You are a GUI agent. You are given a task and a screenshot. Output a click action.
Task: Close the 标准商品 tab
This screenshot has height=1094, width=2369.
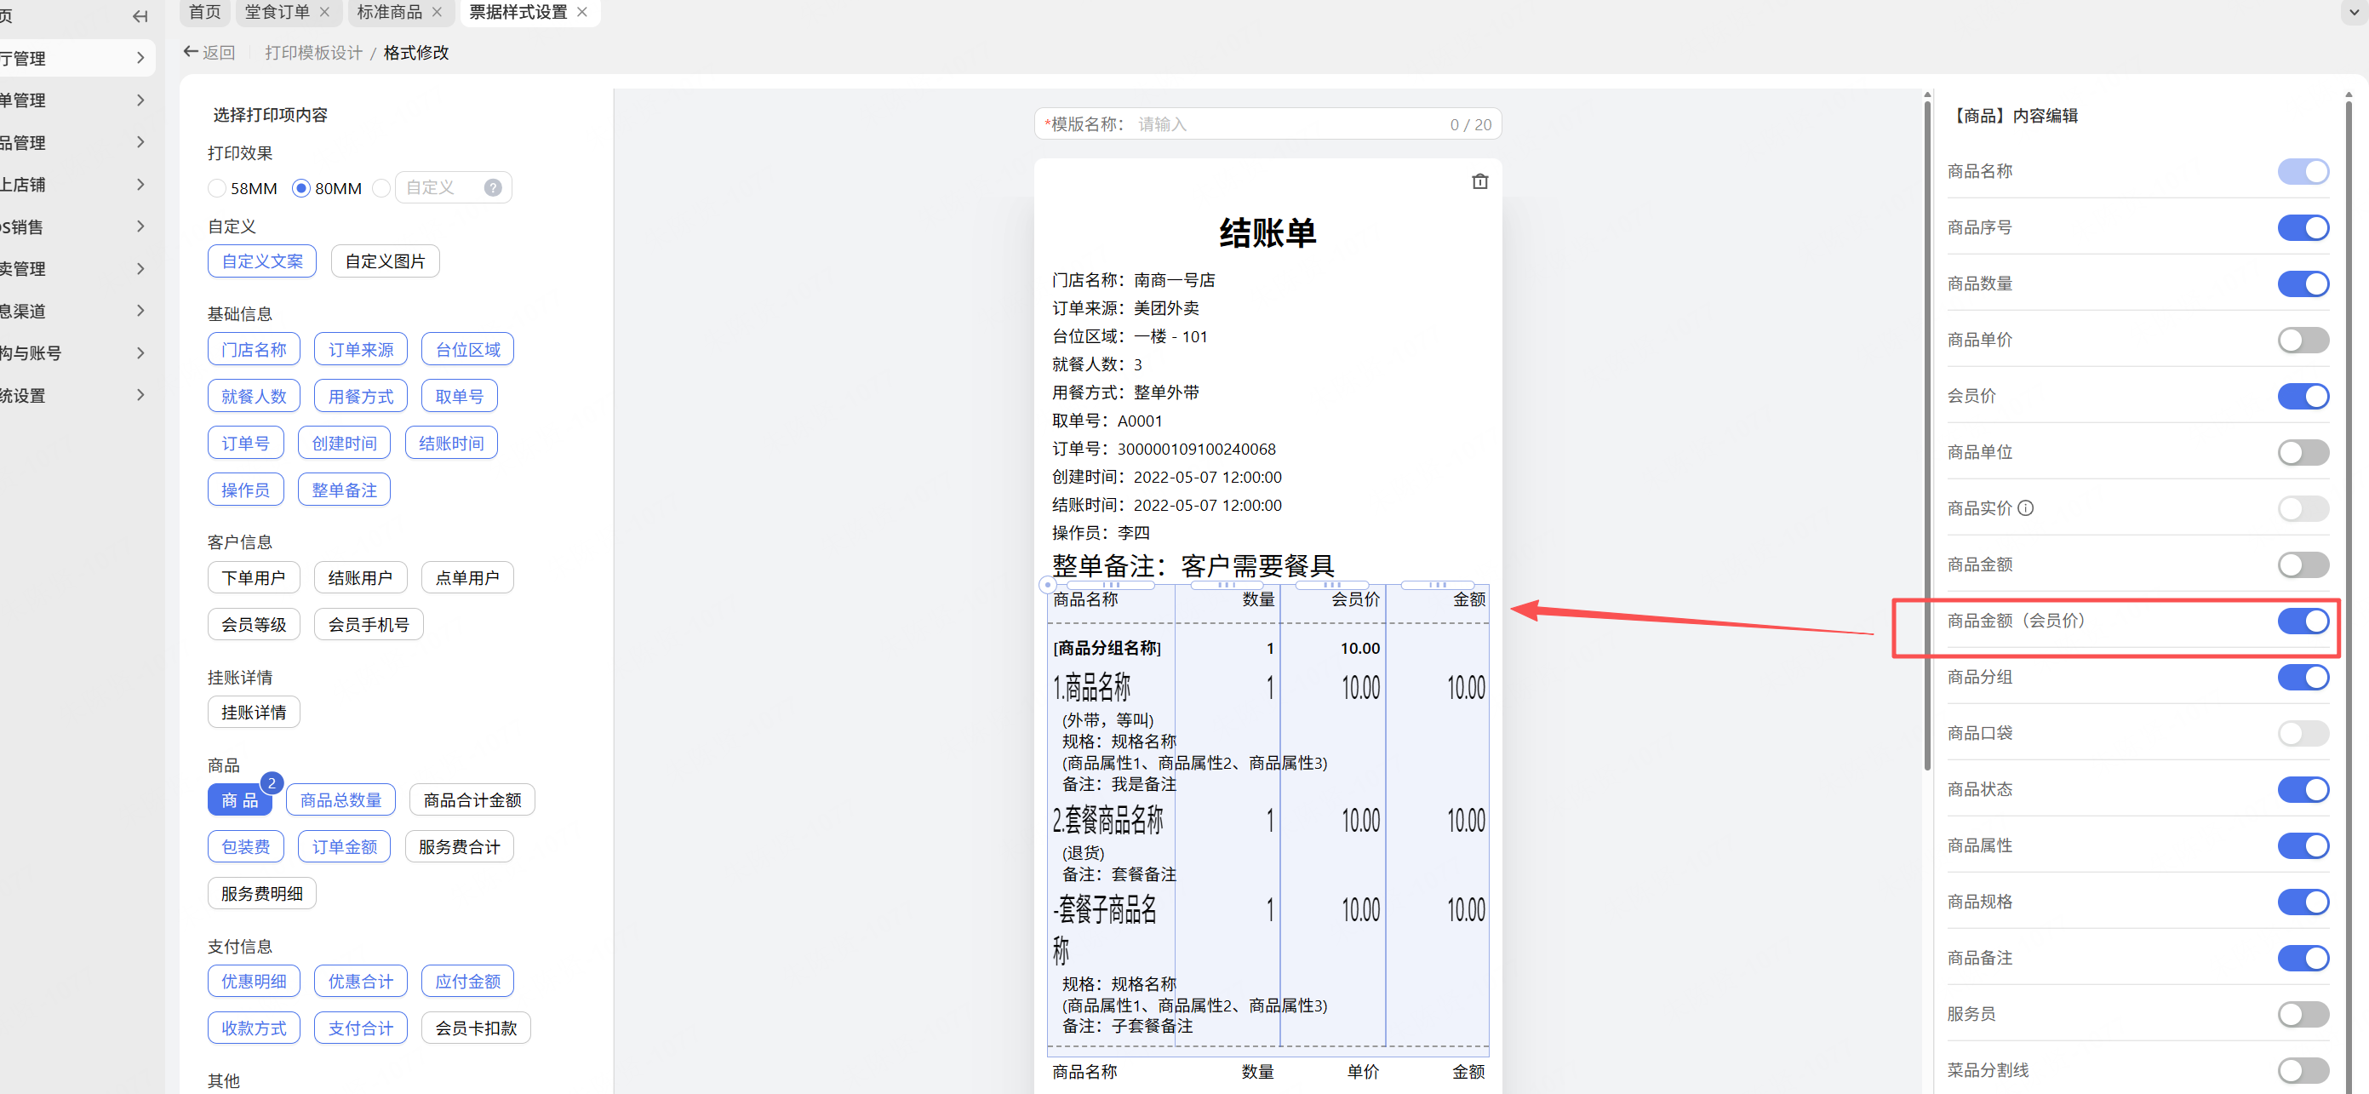click(x=437, y=12)
